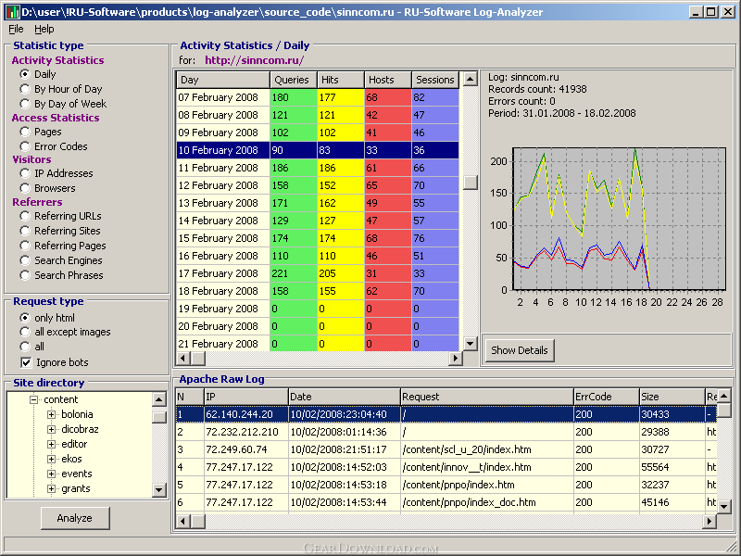Click the statistics table scroll-down arrow

coord(470,344)
